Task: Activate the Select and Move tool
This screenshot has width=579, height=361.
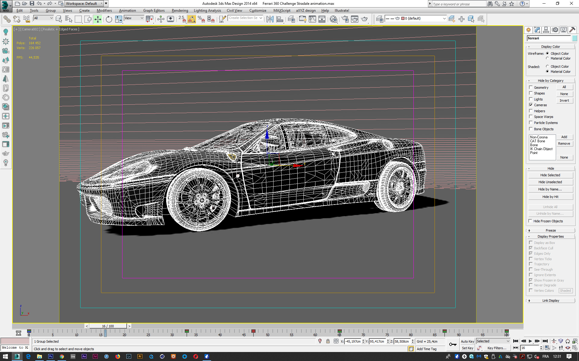Action: pos(98,19)
